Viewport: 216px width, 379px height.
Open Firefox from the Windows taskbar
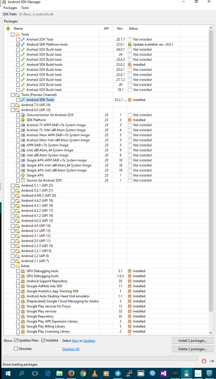coord(71,373)
